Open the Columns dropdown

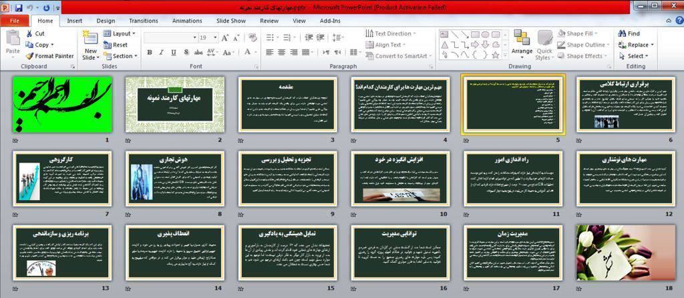coord(355,52)
